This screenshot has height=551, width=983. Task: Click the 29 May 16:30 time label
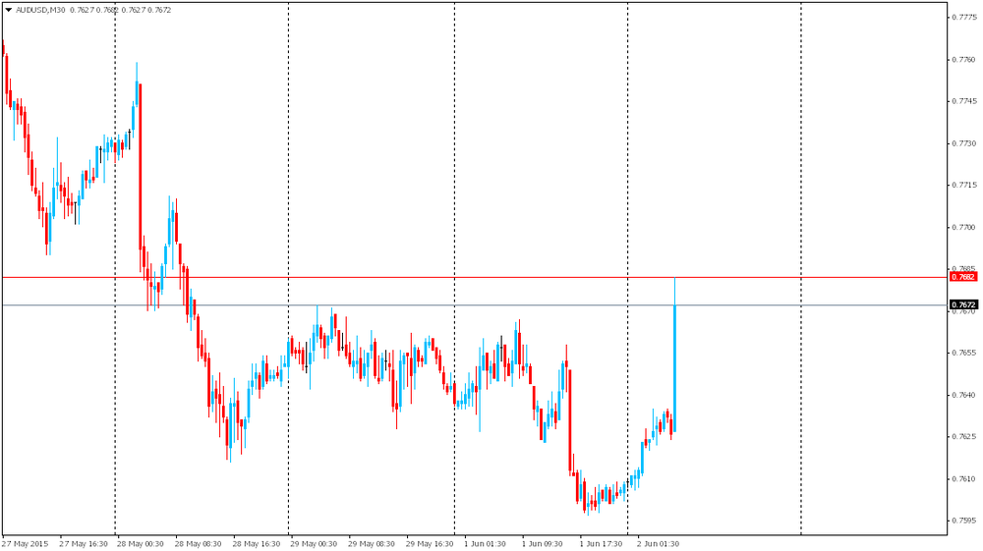[430, 543]
